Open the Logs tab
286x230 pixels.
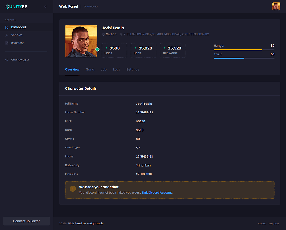[x=116, y=69]
